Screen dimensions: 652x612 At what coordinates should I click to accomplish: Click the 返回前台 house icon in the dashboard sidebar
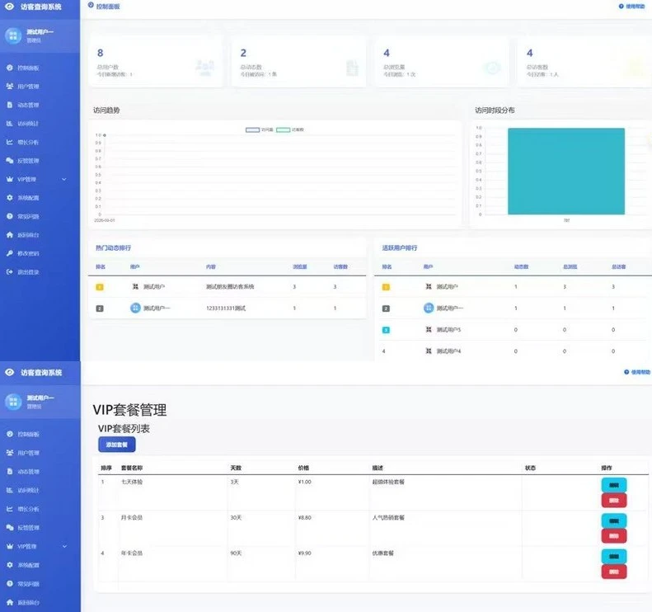tap(10, 234)
